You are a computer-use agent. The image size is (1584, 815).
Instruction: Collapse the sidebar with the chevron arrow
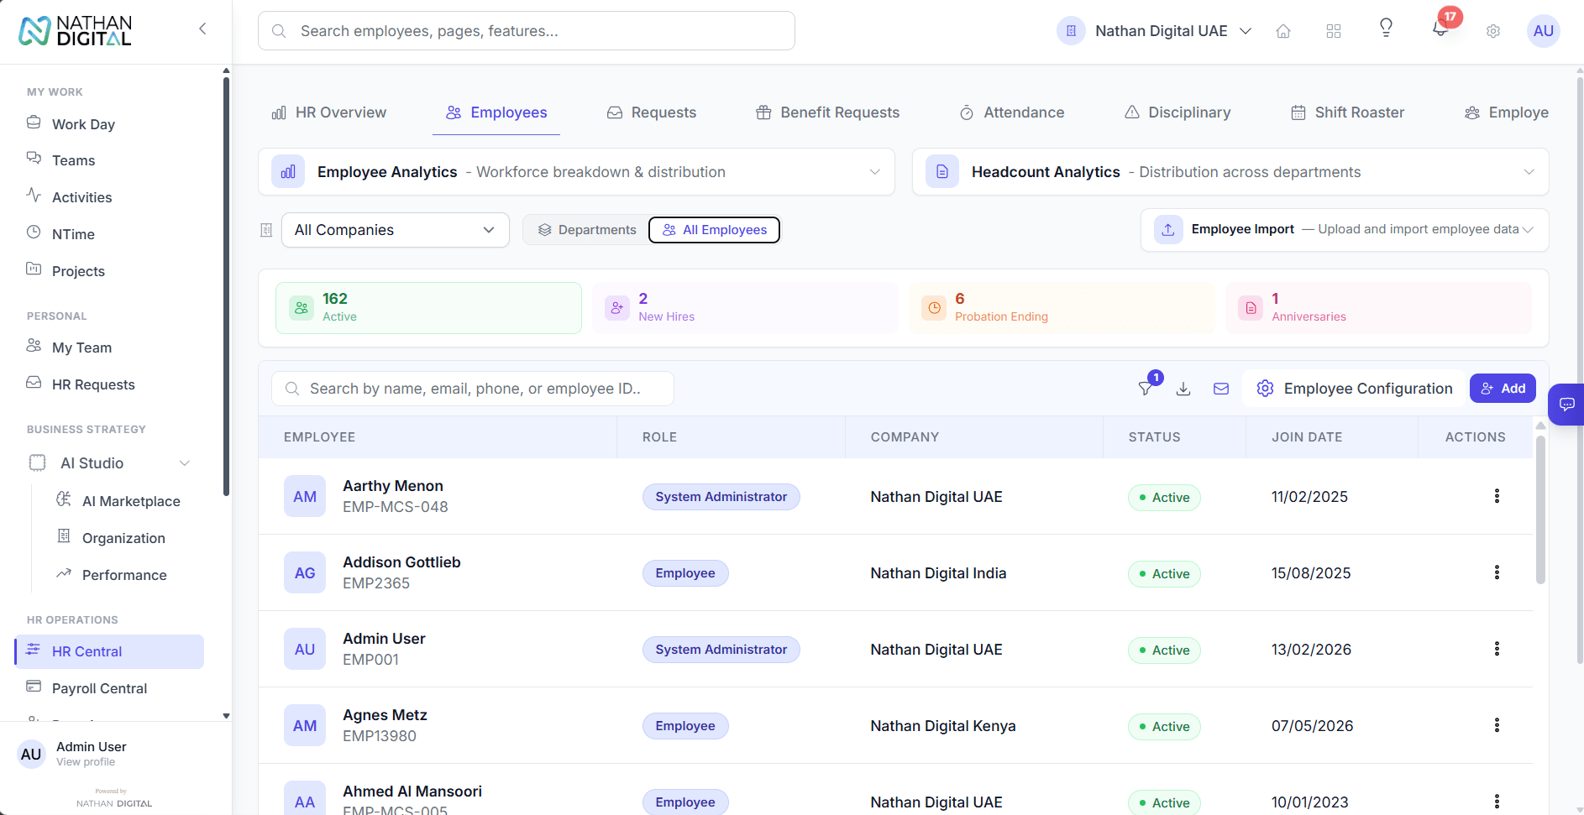point(202,29)
